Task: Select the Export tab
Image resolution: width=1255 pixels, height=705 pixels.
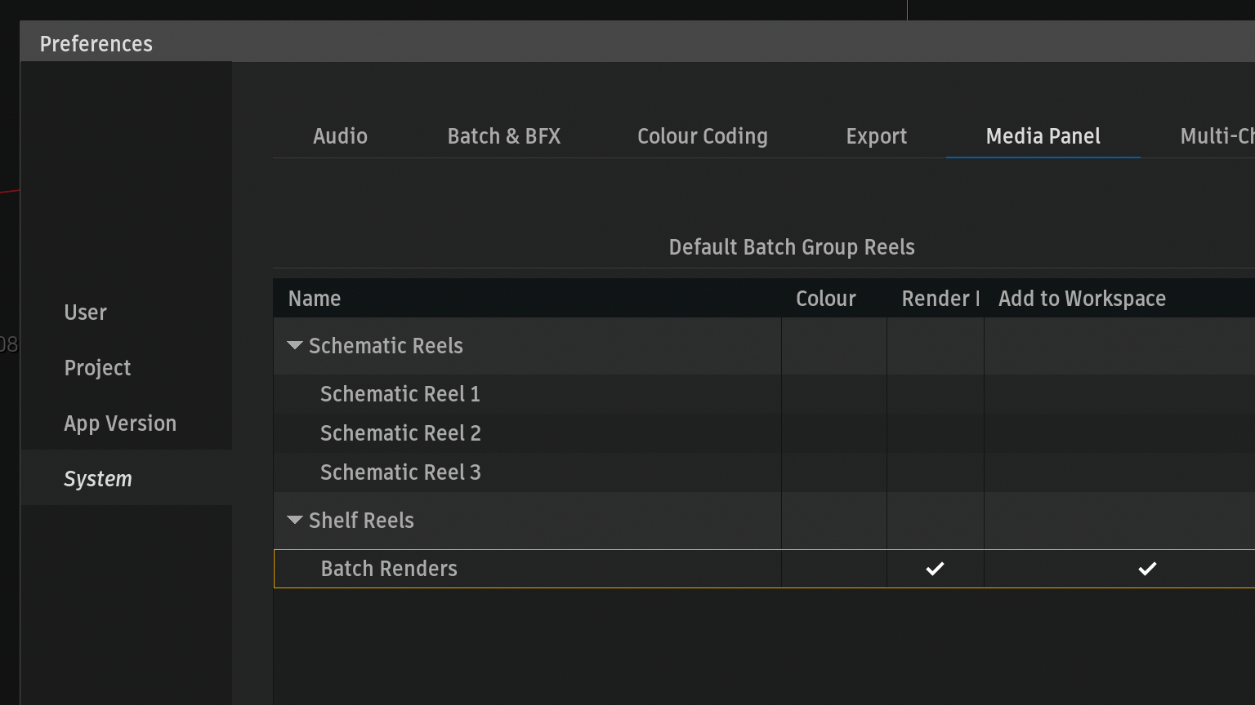Action: pos(876,136)
